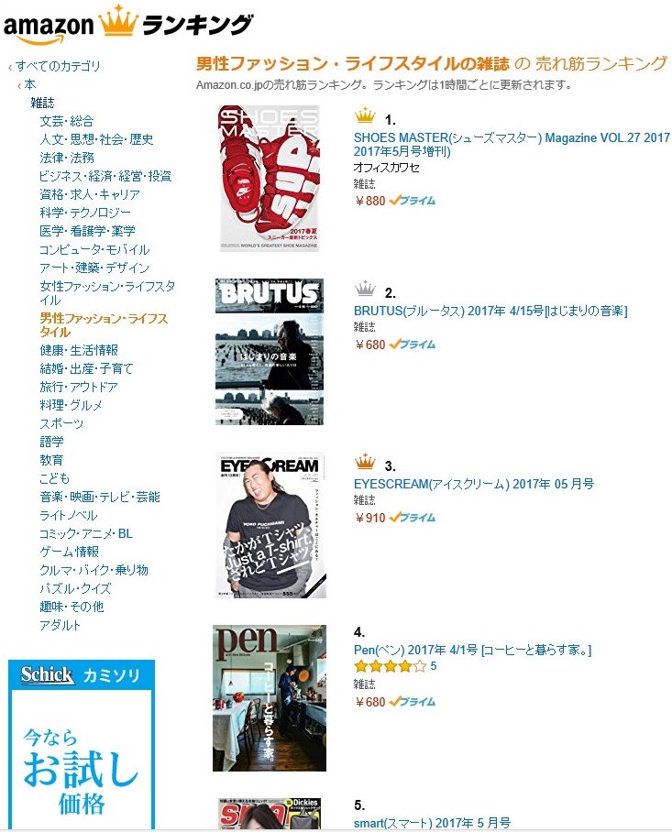Open the Pen 2017年 4/1号 product link
The image size is (672, 832).
472,650
